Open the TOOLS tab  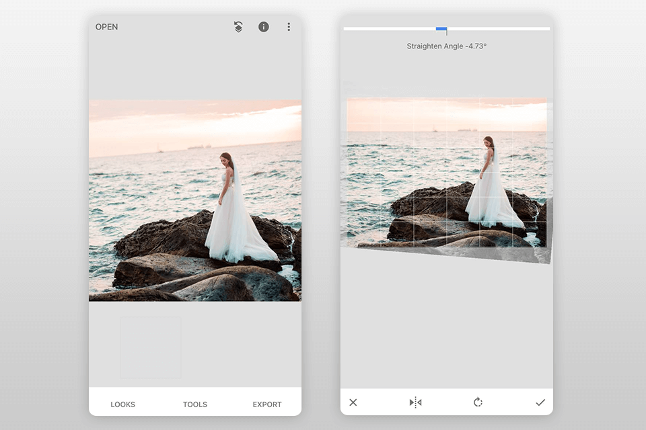pyautogui.click(x=195, y=404)
